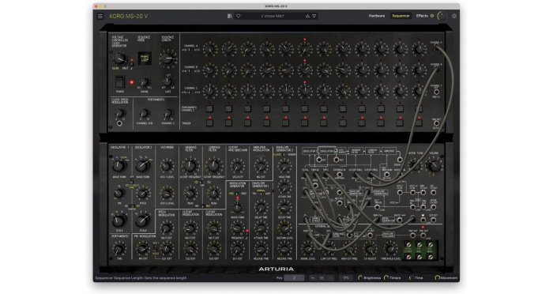Toggle the Effects power icon

click(x=432, y=16)
